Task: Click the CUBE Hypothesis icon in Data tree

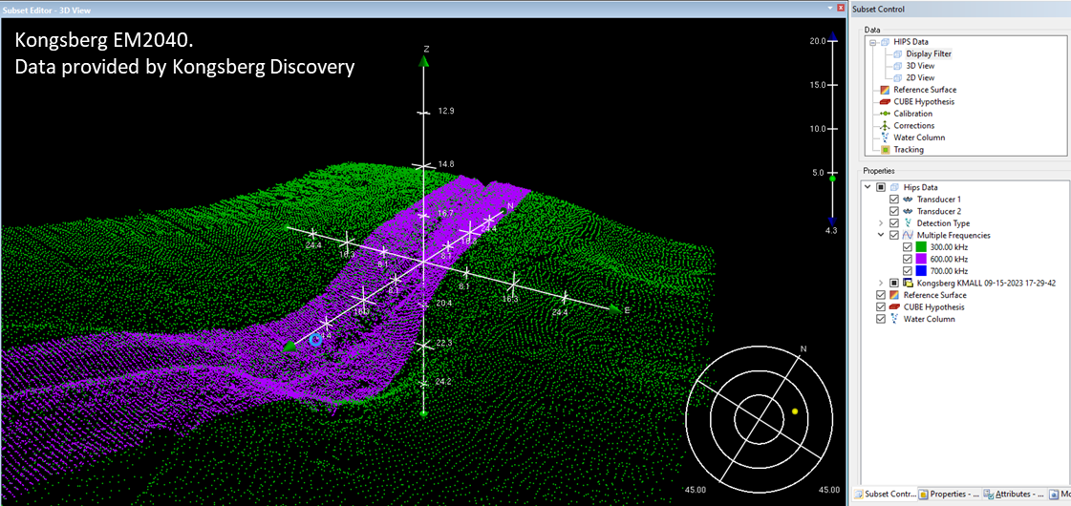Action: 886,102
